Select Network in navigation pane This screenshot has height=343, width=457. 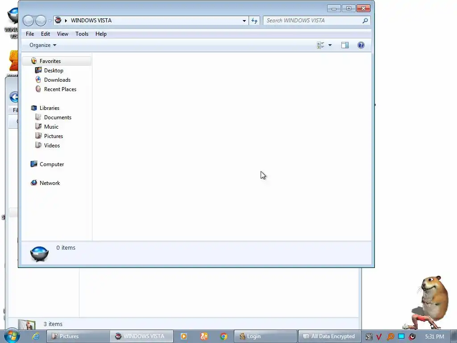click(x=50, y=183)
